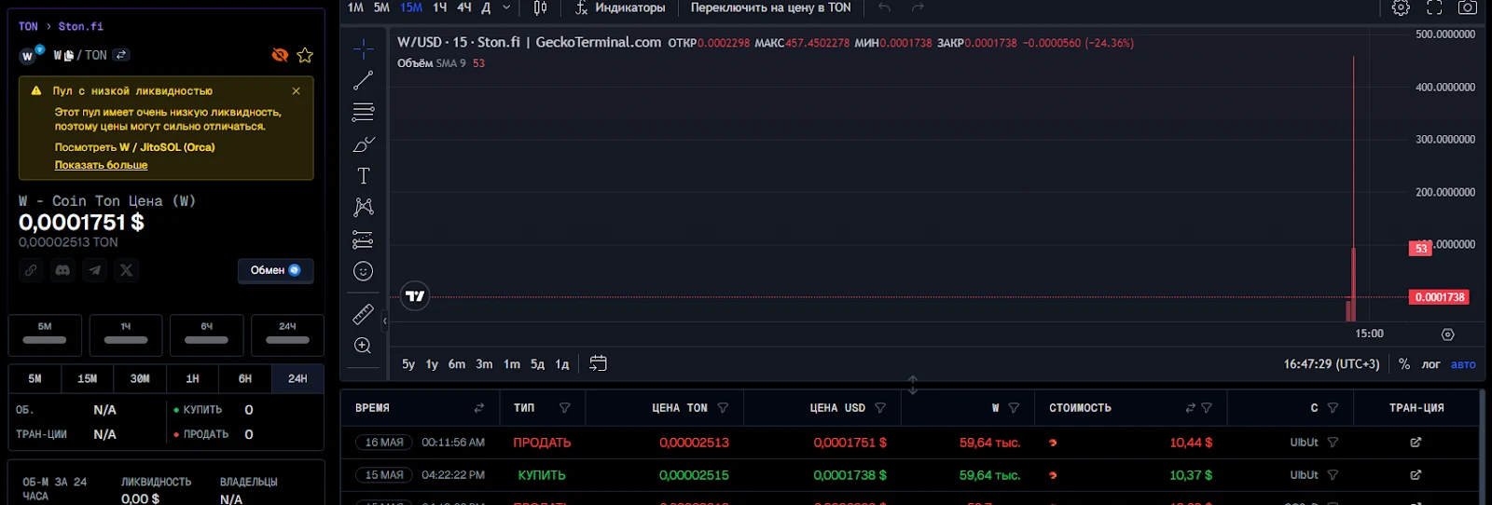Open the token's Discord link
This screenshot has height=505, width=1492.
[62, 270]
